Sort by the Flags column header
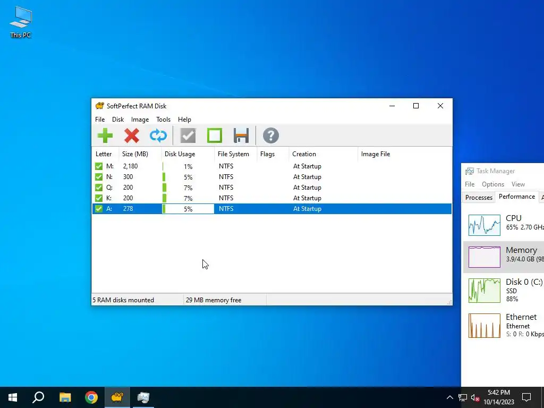 click(x=273, y=154)
